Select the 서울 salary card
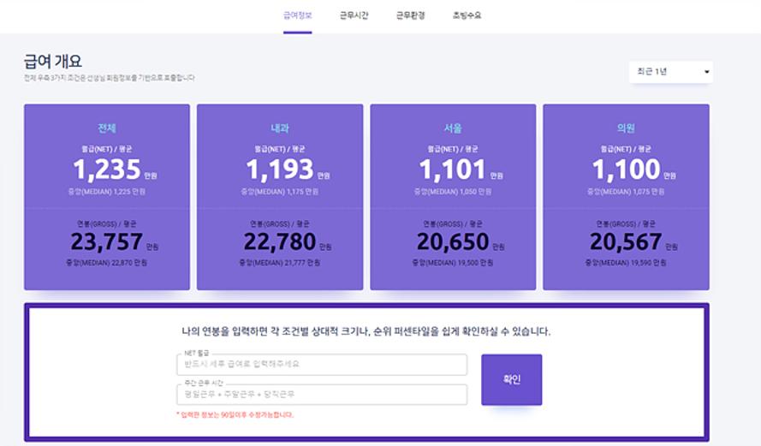This screenshot has height=446, width=761. pyautogui.click(x=453, y=197)
